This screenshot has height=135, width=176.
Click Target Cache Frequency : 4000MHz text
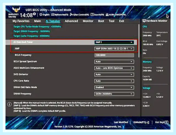(x=32, y=36)
